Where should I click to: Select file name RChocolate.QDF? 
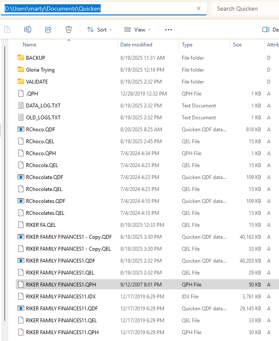(x=45, y=177)
